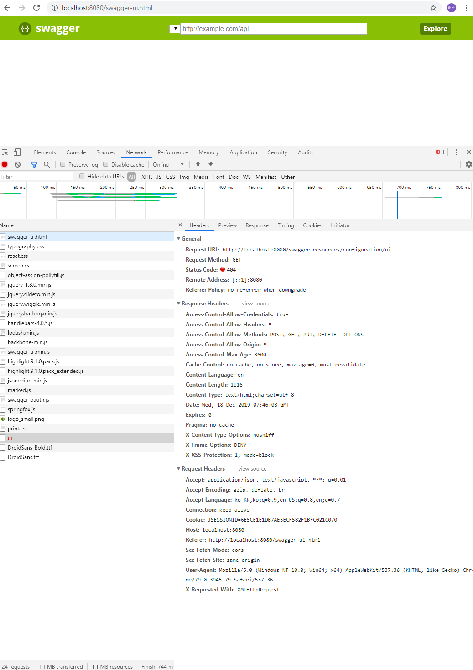The image size is (473, 670).
Task: Switch to the Elements tab
Action: tap(45, 152)
